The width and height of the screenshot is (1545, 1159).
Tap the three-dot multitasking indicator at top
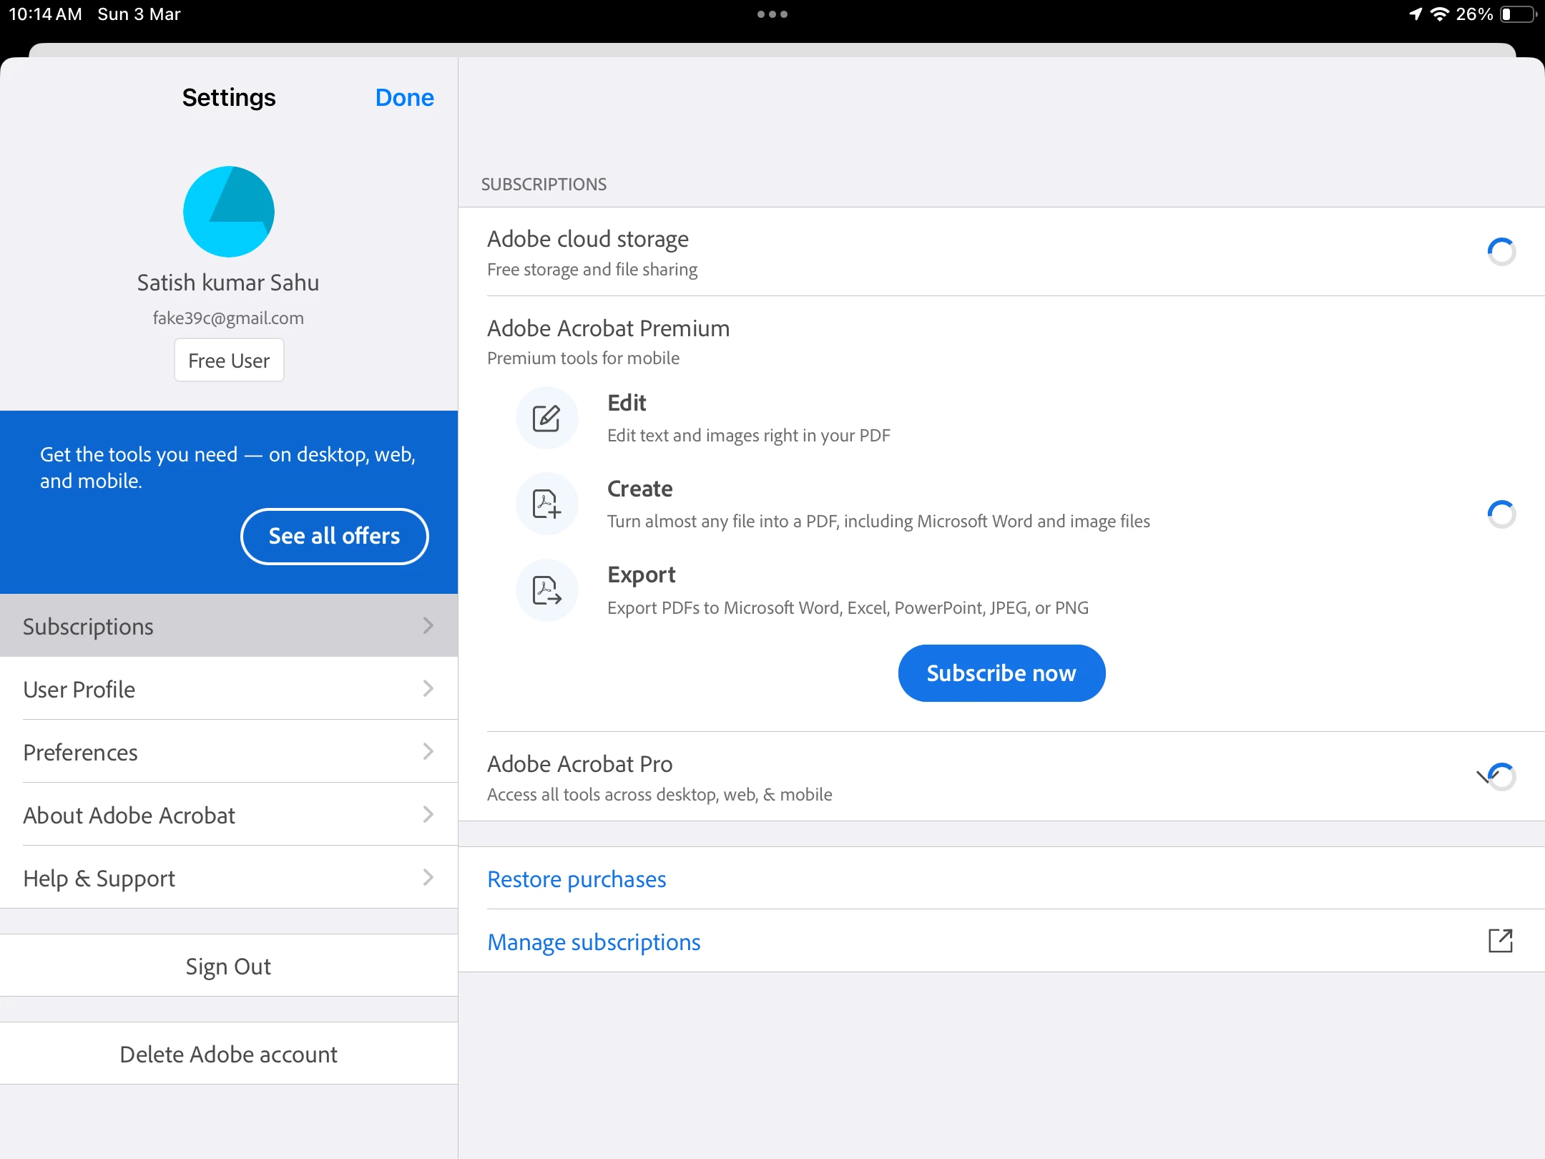(772, 14)
